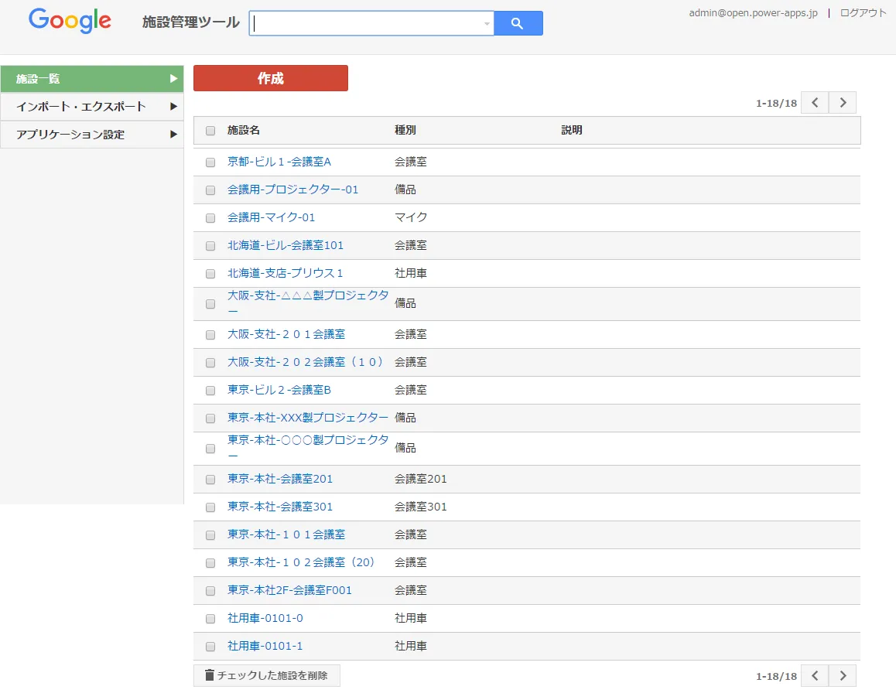
Task: Check the box for 東京-本社-会議室301
Action: click(x=210, y=507)
